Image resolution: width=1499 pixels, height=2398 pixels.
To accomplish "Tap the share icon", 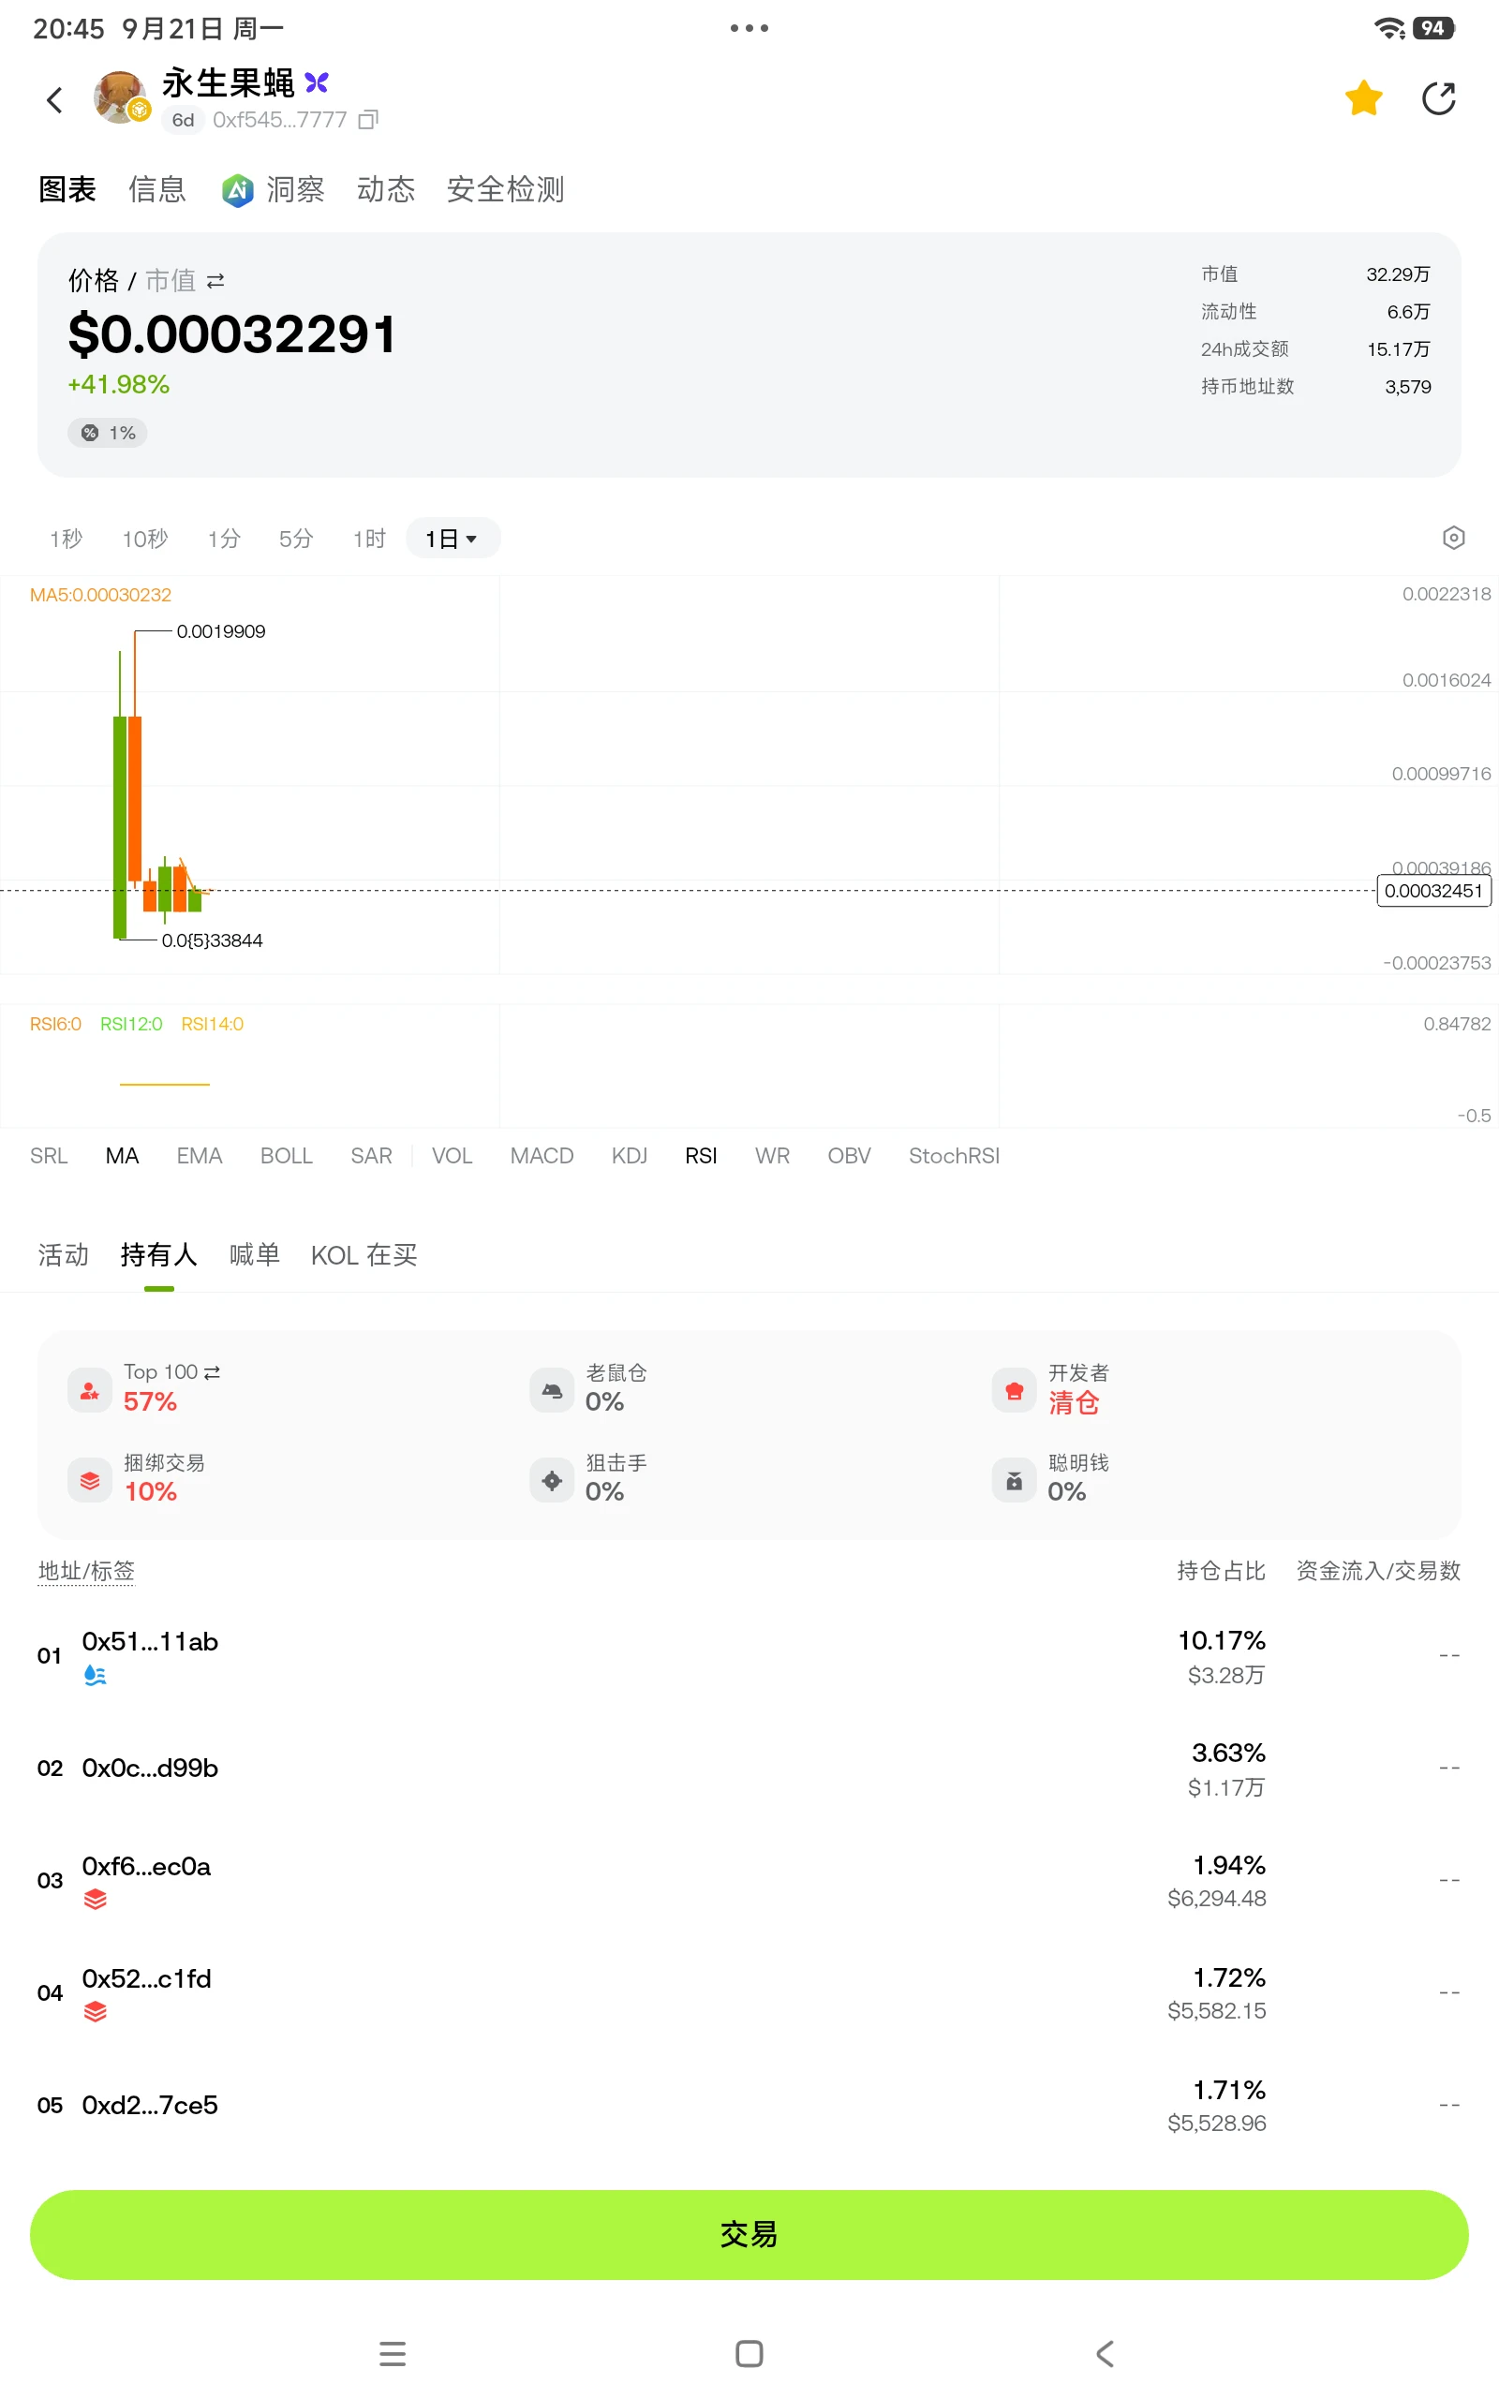I will tap(1438, 98).
